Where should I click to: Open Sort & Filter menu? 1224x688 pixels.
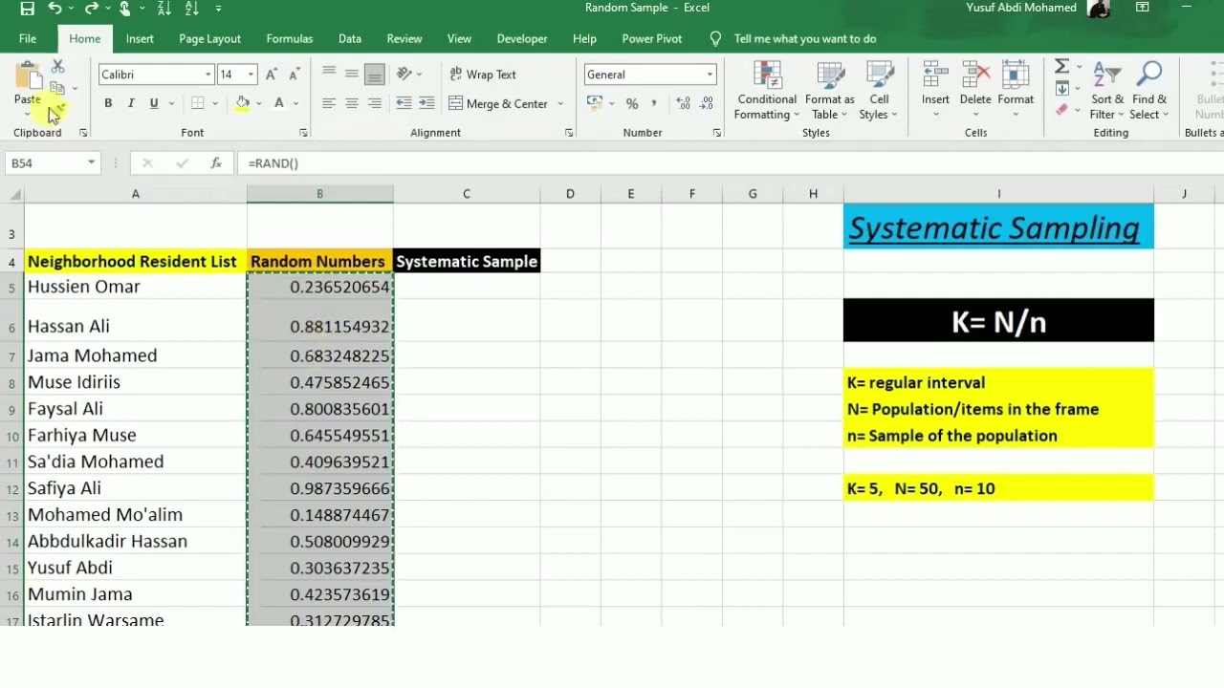(x=1107, y=92)
